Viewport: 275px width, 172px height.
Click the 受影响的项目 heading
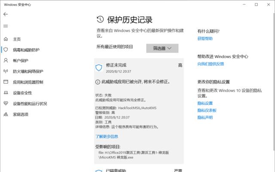point(108,147)
